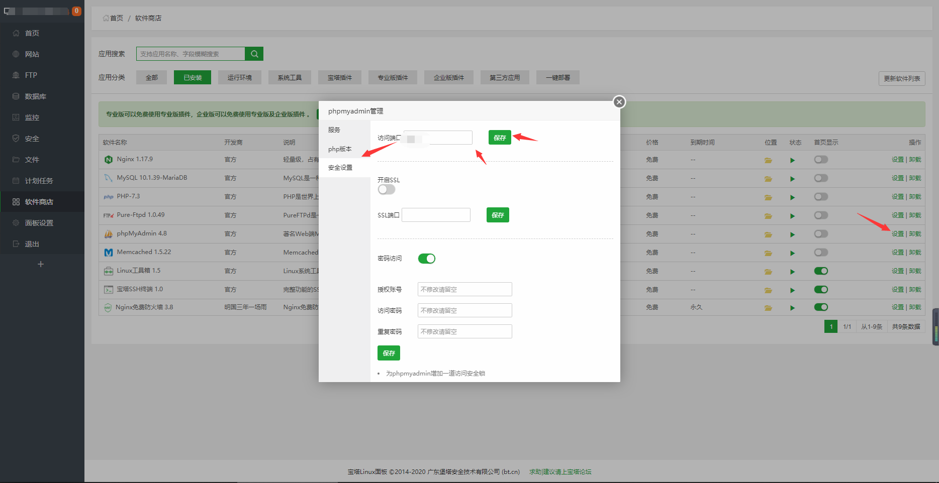Toggle homepage display for Nginx免费防火墙
The height and width of the screenshot is (483, 939).
tap(821, 307)
